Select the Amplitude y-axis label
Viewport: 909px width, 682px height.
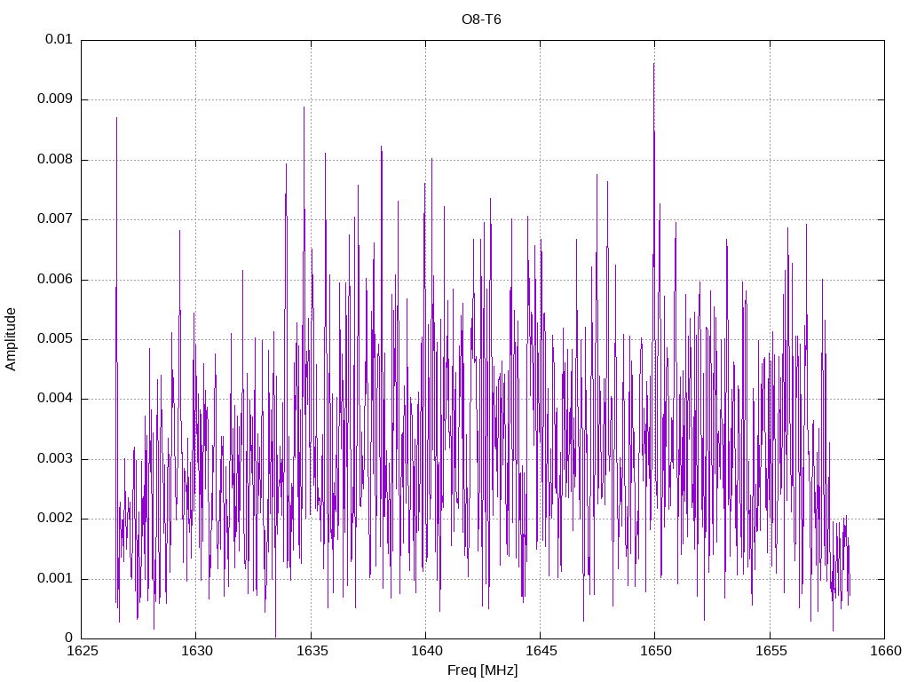point(11,339)
